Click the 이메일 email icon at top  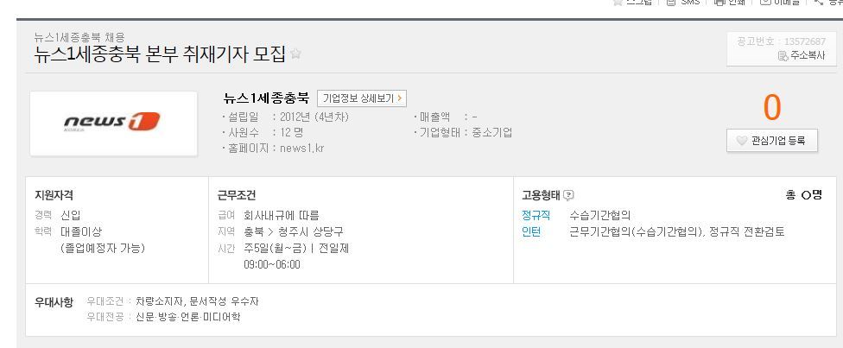pyautogui.click(x=765, y=3)
